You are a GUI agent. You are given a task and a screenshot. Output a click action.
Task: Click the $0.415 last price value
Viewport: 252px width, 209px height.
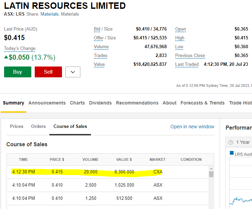point(14,38)
